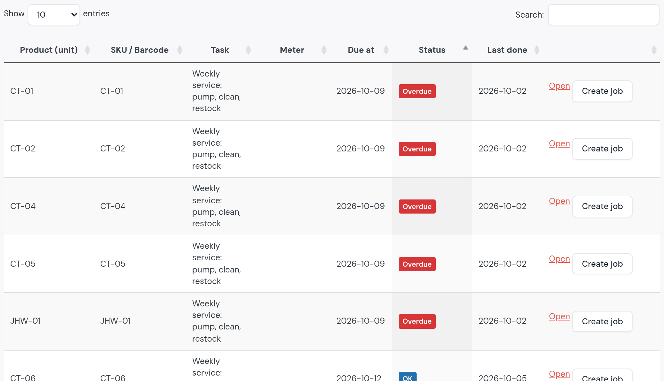Focus the Search input field
This screenshot has width=664, height=381.
pyautogui.click(x=603, y=15)
